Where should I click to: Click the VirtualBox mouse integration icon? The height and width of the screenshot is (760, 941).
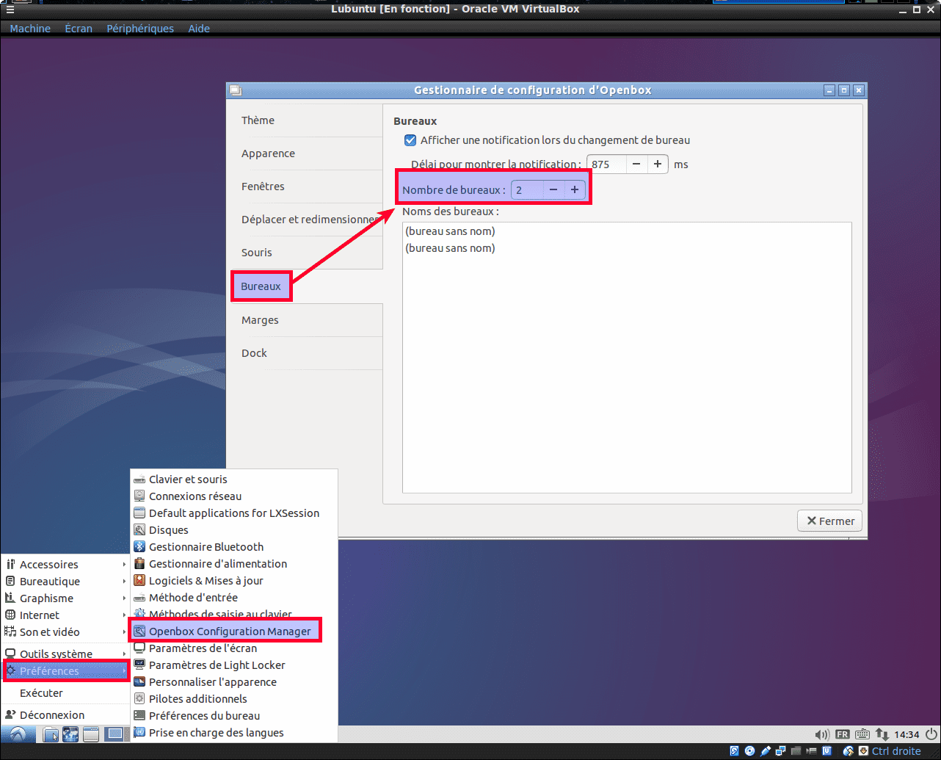[x=849, y=751]
